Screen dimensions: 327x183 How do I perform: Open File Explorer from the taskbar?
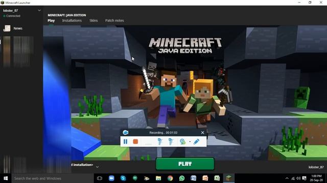pos(158,178)
